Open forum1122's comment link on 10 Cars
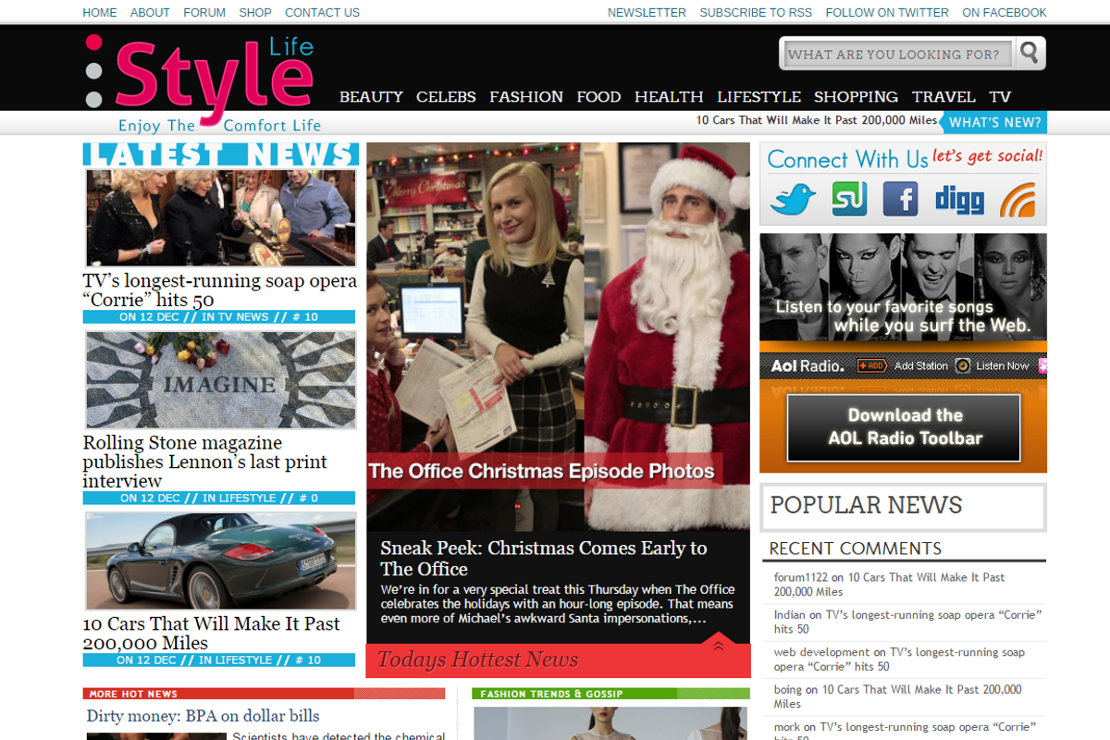This screenshot has width=1110, height=740. [889, 584]
